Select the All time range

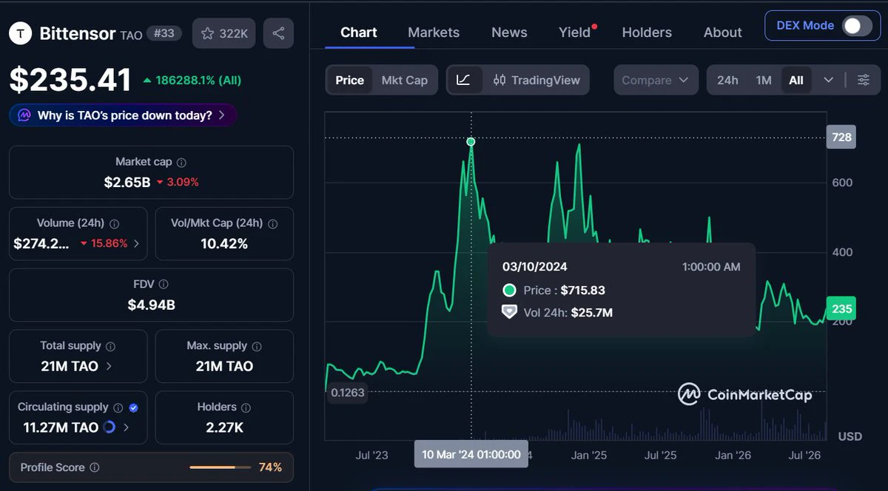click(x=796, y=80)
